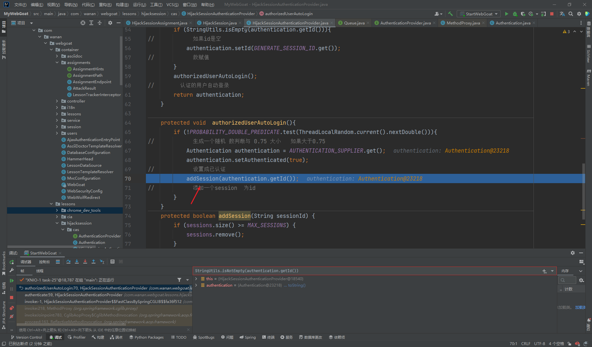Open debugger wrench settings icon
This screenshot has height=347, width=592.
[12, 271]
